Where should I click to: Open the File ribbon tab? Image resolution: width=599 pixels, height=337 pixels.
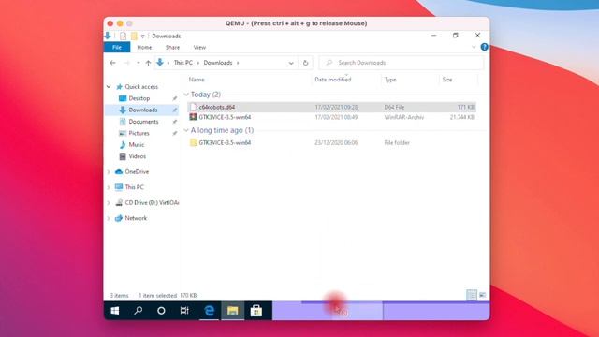117,47
